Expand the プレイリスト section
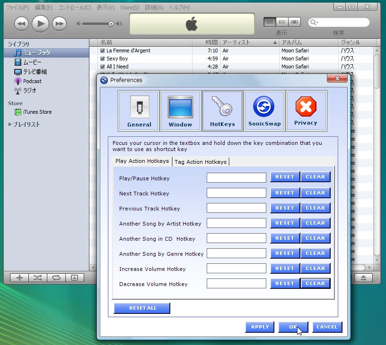This screenshot has width=386, height=345. coord(10,124)
